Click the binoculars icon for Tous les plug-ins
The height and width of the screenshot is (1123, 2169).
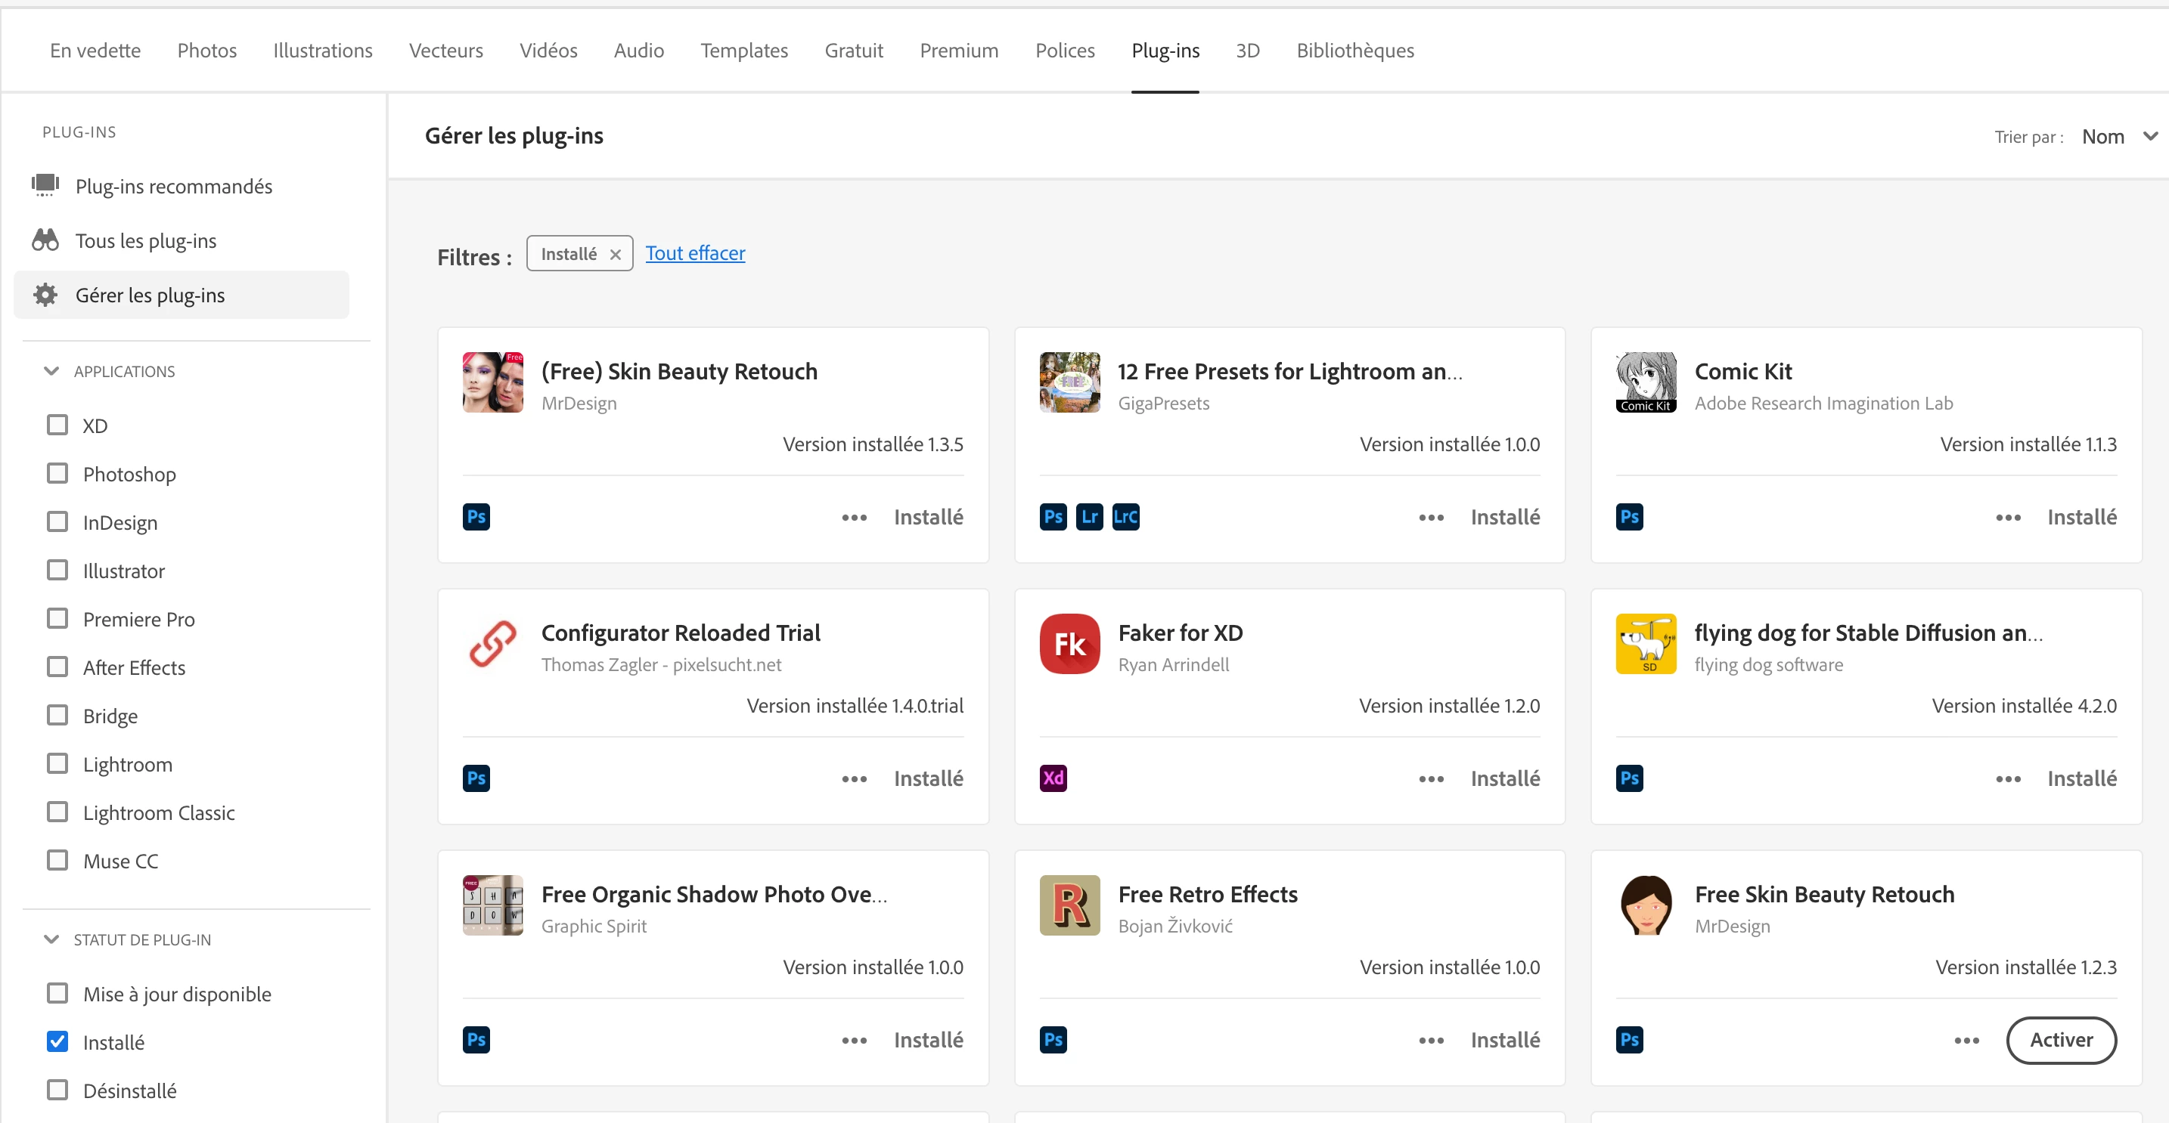coord(45,240)
